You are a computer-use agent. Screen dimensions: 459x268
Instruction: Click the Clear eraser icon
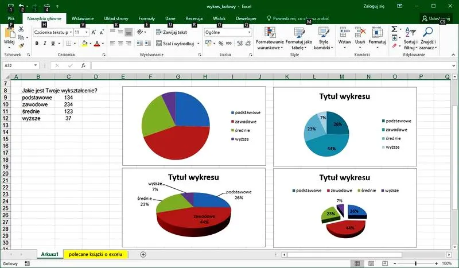click(394, 46)
